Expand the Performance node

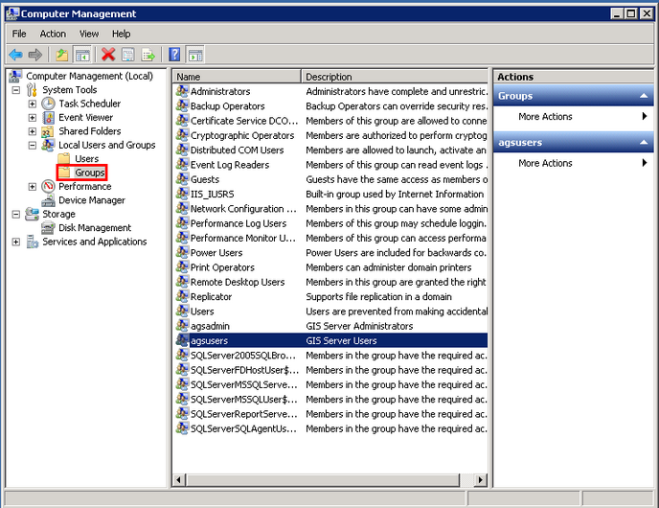coord(32,187)
